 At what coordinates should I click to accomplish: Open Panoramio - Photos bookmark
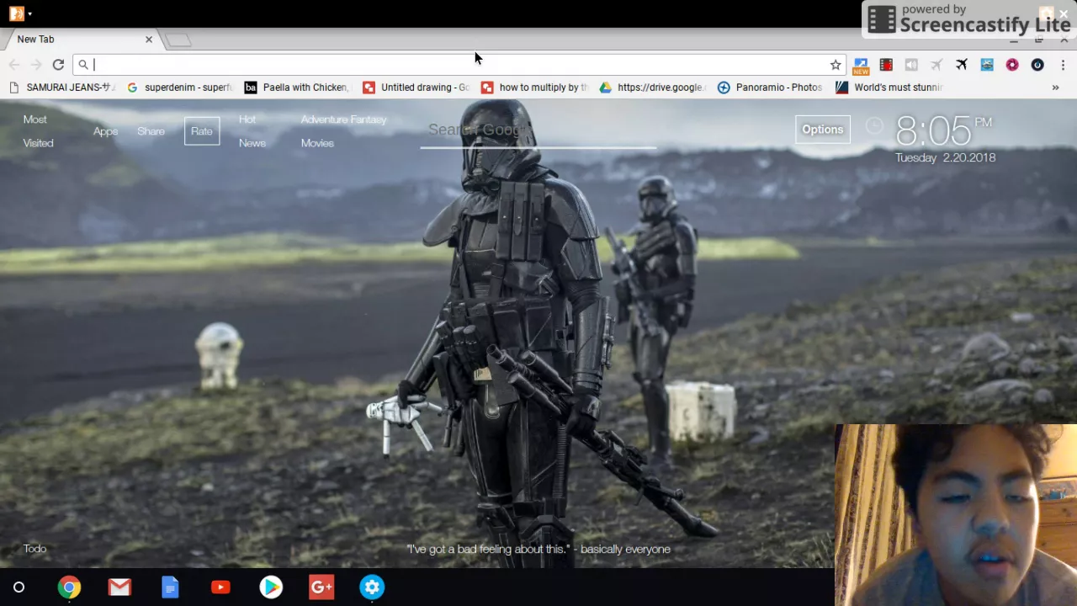[770, 88]
